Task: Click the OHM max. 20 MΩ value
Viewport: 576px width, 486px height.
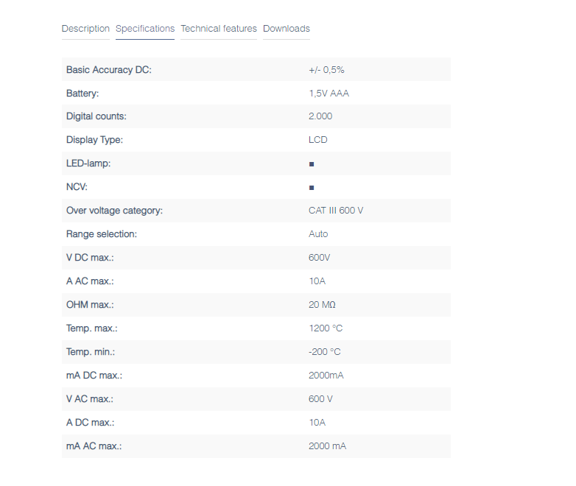Action: [x=322, y=305]
